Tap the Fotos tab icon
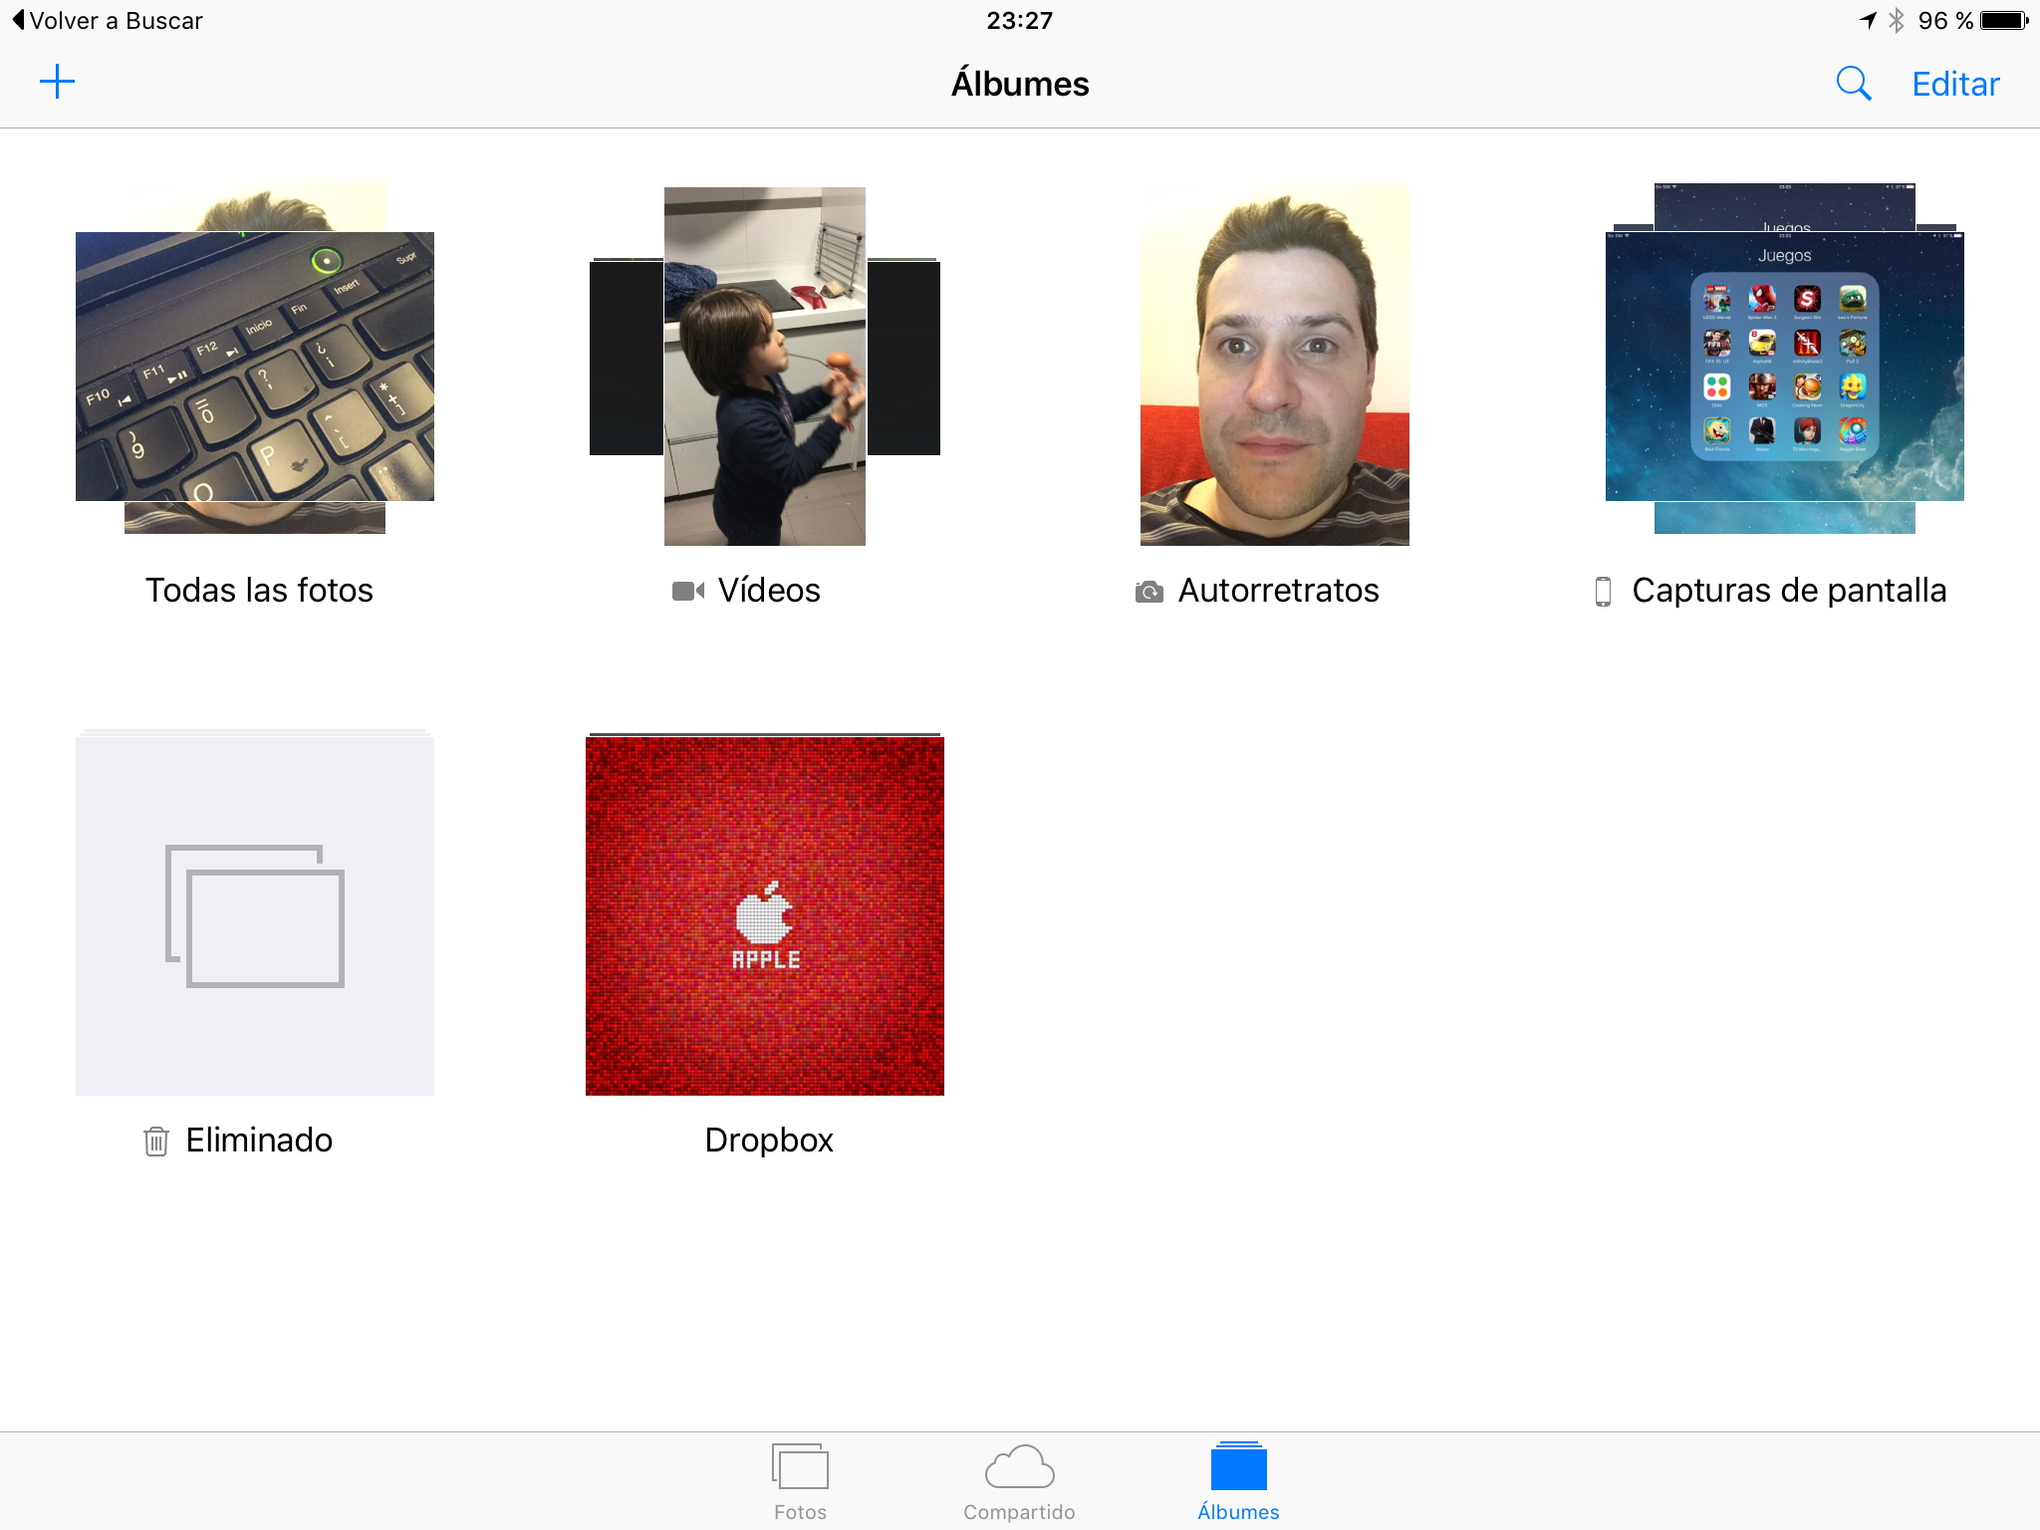Image resolution: width=2040 pixels, height=1530 pixels. pyautogui.click(x=800, y=1468)
